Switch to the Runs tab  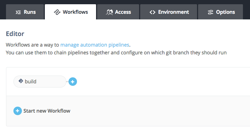(25, 12)
